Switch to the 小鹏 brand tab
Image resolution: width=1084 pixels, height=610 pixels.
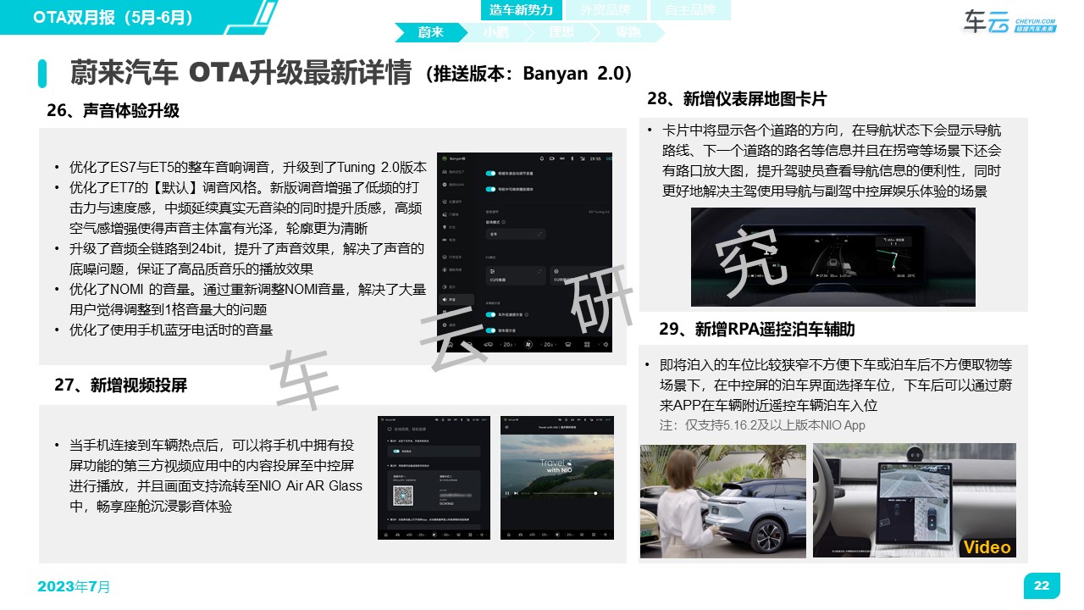click(x=497, y=31)
